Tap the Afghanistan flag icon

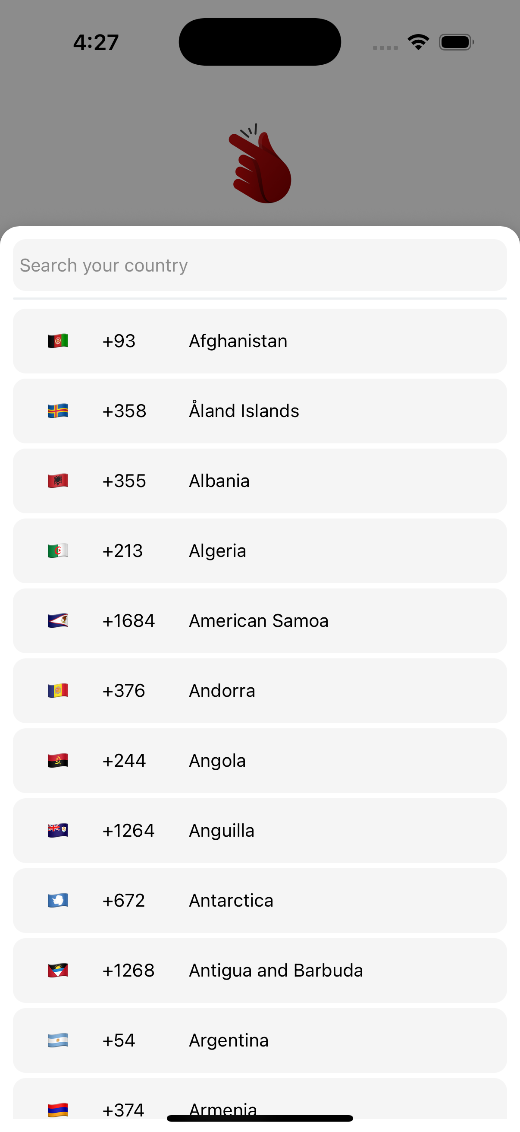(58, 341)
